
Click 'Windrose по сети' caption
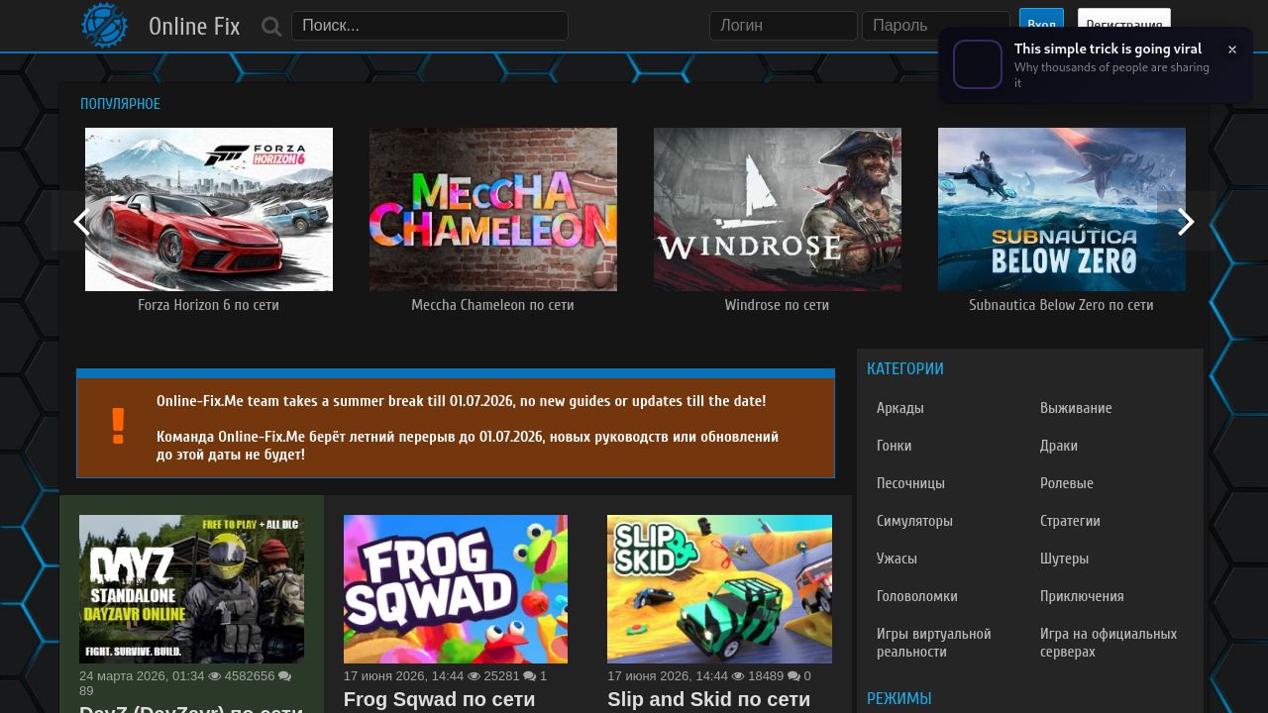pyautogui.click(x=778, y=305)
